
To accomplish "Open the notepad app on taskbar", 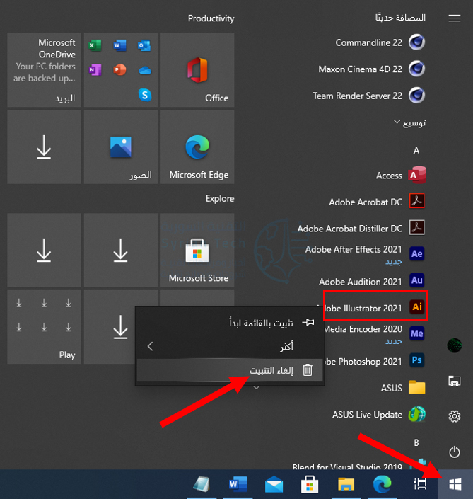I will click(202, 484).
